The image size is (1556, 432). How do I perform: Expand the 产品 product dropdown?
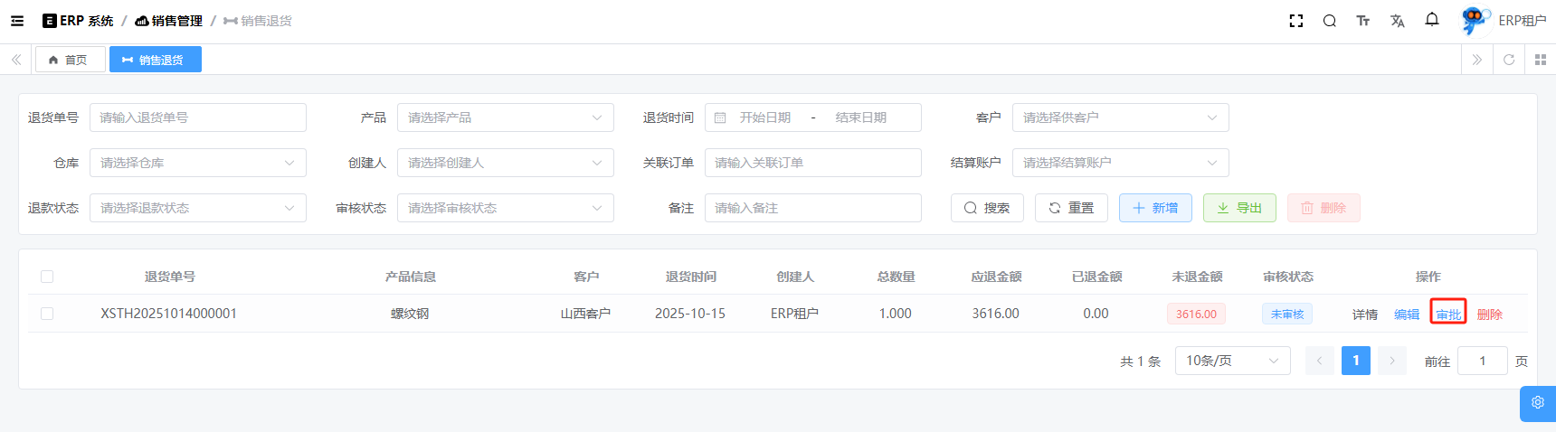505,117
